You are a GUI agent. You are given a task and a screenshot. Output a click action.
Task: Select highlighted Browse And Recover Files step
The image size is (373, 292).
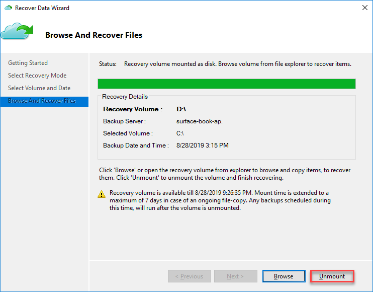pos(42,101)
